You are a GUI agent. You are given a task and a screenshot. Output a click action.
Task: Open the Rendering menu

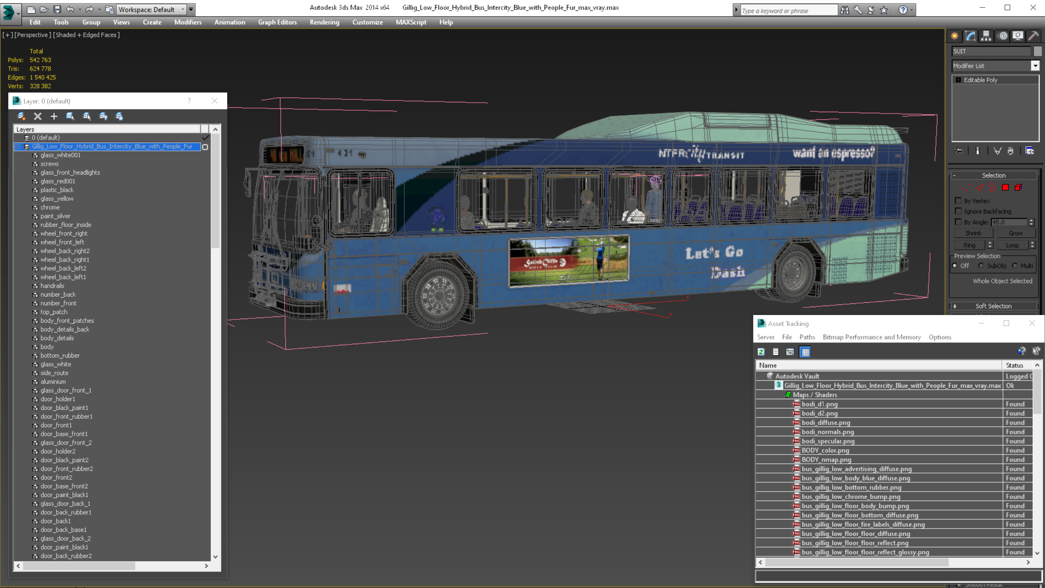coord(324,22)
